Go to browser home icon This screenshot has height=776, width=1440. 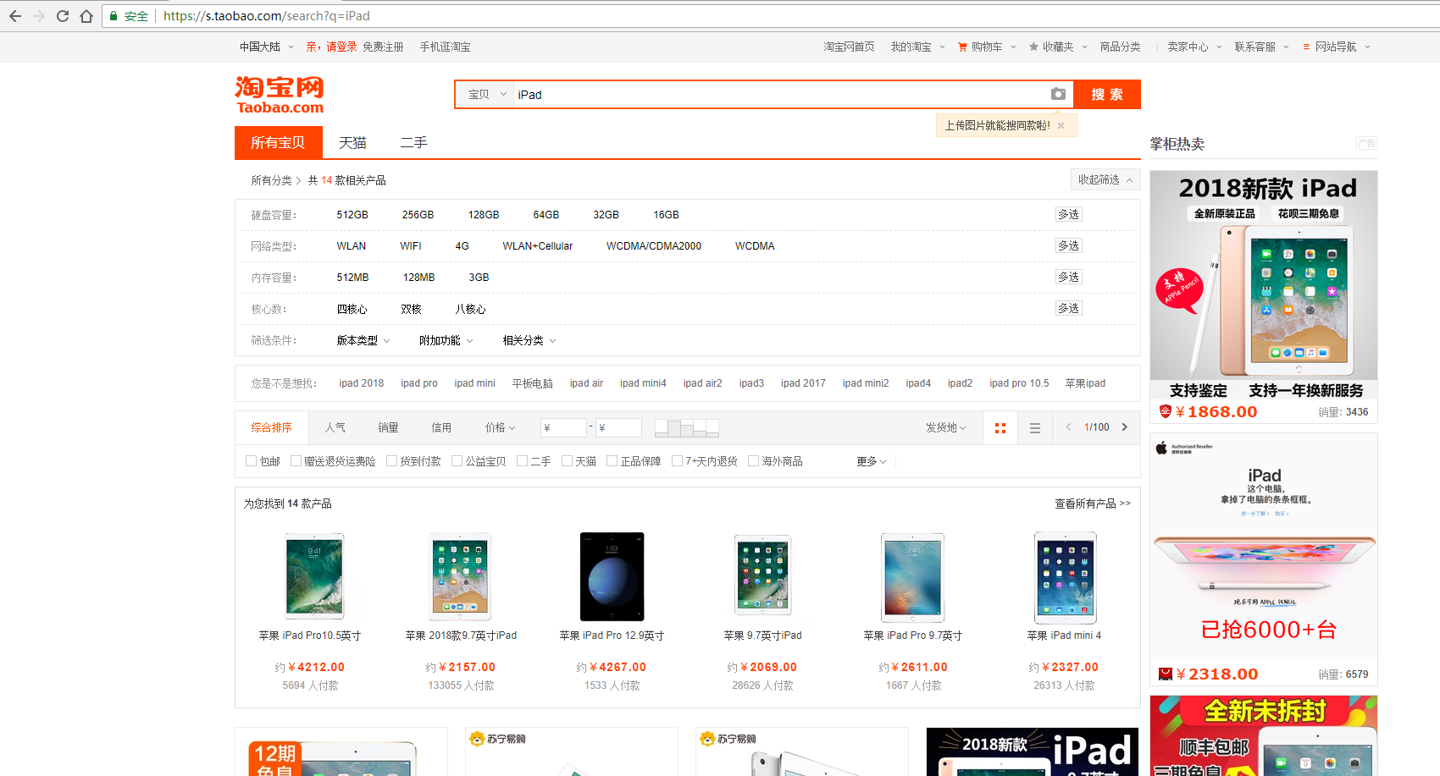pyautogui.click(x=86, y=16)
